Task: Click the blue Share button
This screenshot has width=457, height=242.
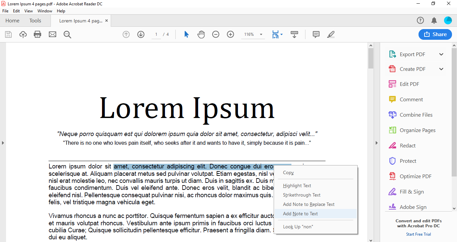Action: 435,34
